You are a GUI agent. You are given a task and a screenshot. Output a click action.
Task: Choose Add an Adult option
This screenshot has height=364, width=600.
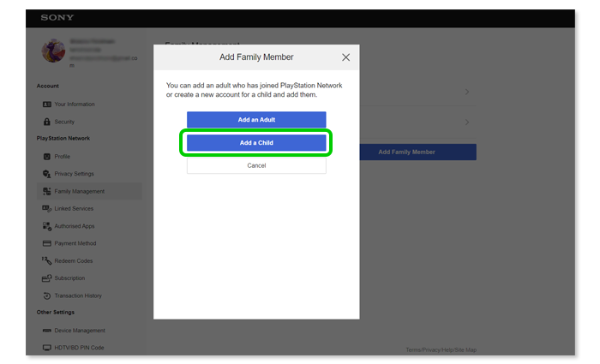256,120
